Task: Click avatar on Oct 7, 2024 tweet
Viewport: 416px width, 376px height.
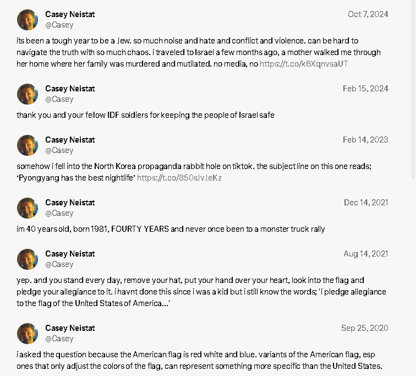Action: (x=28, y=20)
